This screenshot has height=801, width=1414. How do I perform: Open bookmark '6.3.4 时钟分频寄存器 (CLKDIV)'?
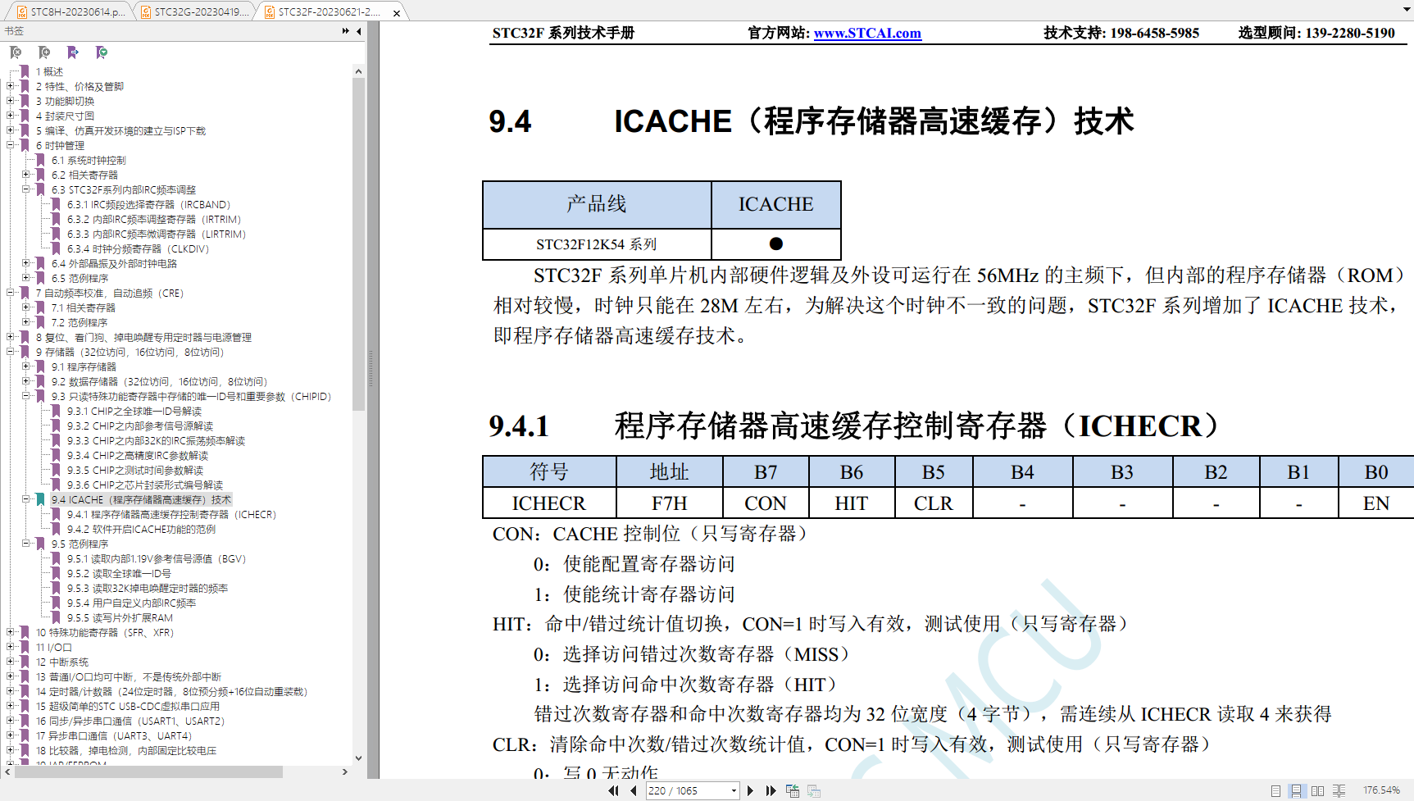139,248
